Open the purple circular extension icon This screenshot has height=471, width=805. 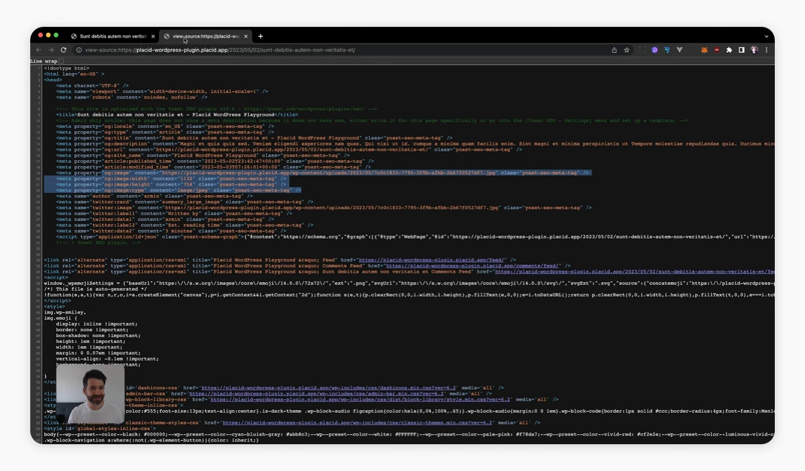[655, 50]
